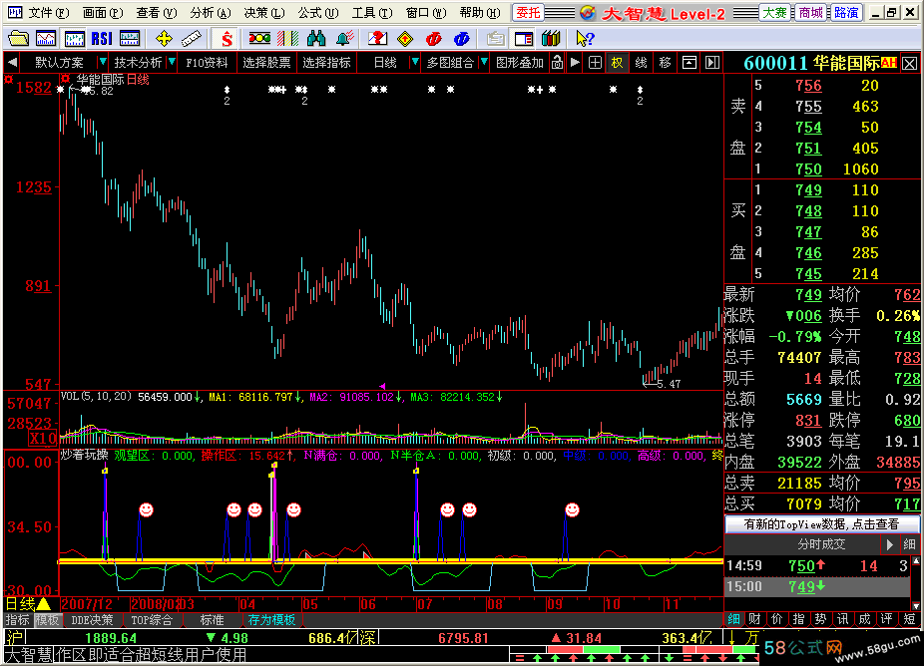Click the red round info icon
The width and height of the screenshot is (924, 666).
click(x=434, y=39)
